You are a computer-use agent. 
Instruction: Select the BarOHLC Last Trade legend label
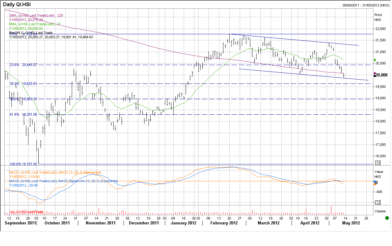31,33
